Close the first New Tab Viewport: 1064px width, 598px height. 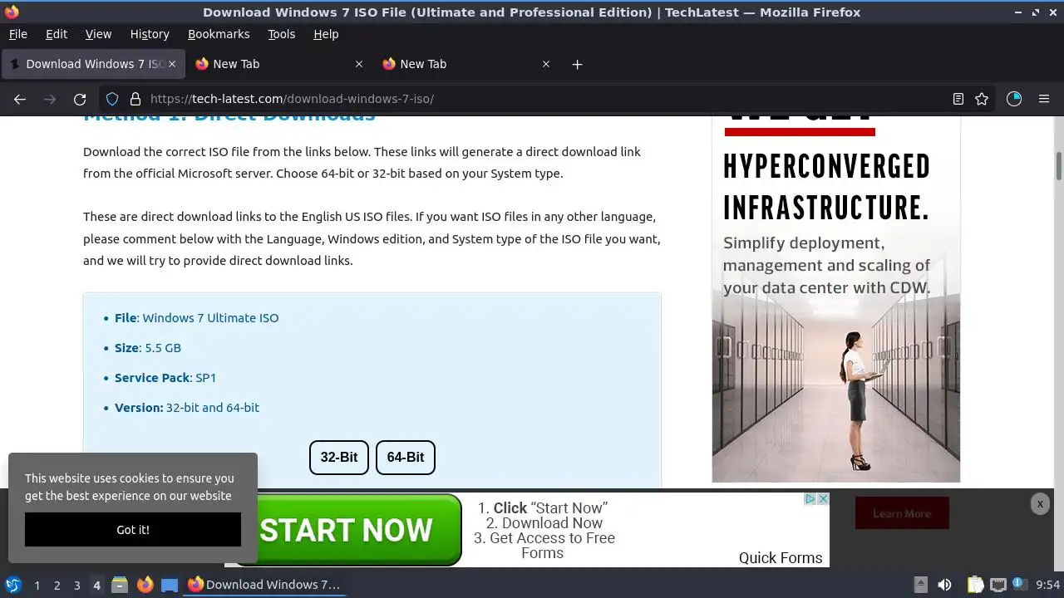pyautogui.click(x=359, y=64)
